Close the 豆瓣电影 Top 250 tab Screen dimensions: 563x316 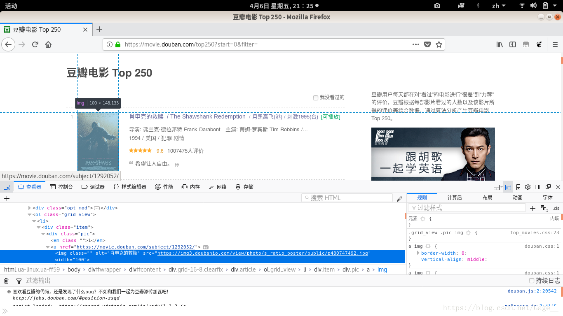85,30
